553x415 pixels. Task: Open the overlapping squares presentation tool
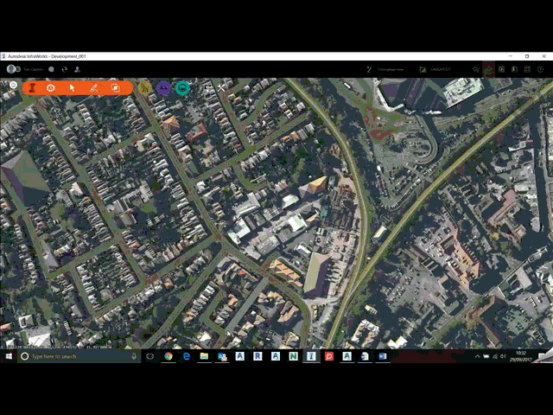point(115,88)
